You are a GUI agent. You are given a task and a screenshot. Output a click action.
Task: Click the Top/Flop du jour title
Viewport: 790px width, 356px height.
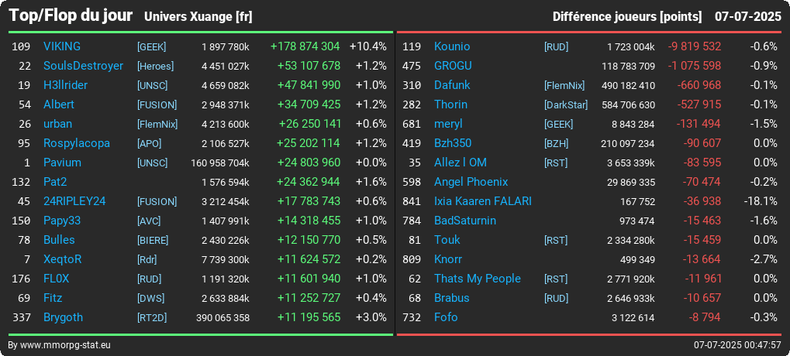71,15
